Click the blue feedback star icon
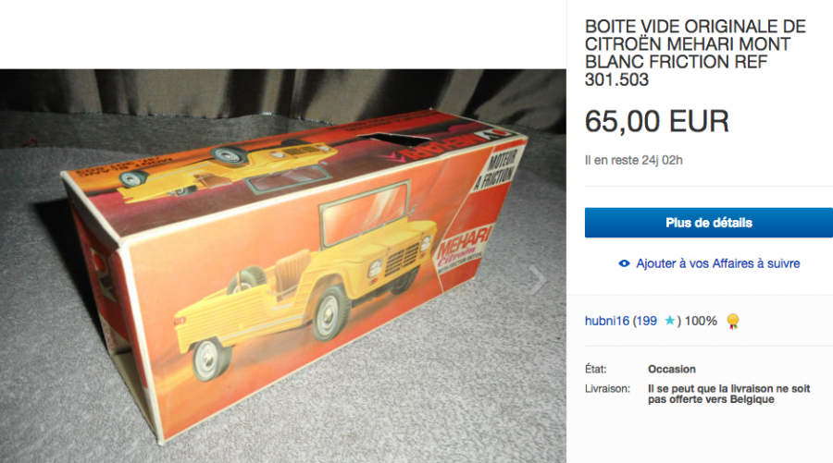The height and width of the screenshot is (463, 833). click(670, 321)
